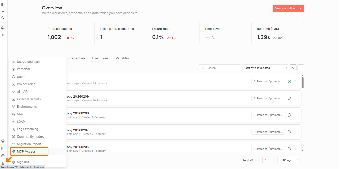
Task: Switch to the Executions tab
Action: click(100, 58)
